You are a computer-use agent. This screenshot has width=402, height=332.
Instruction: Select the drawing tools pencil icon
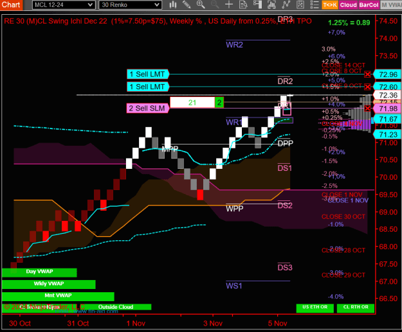coord(187,4)
